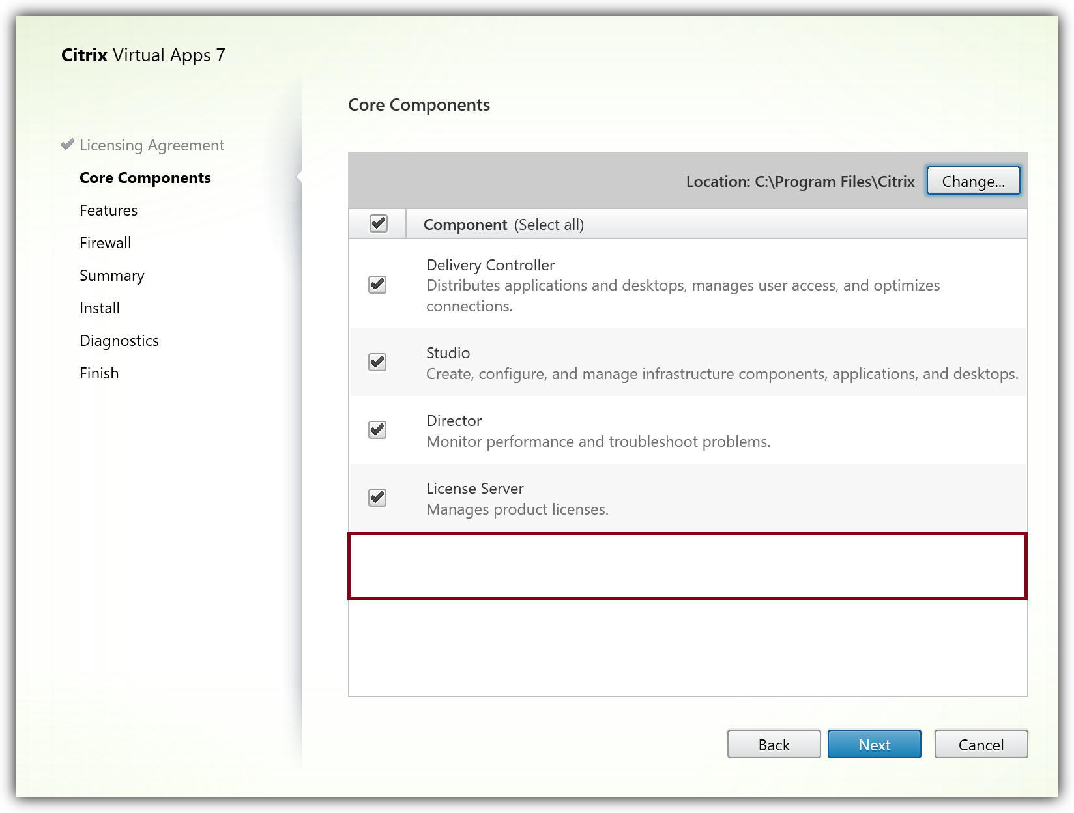Uncheck the Delivery Controller checkbox
Image resolution: width=1074 pixels, height=813 pixels.
[377, 285]
